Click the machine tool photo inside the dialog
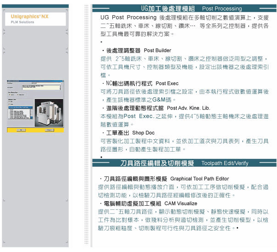This screenshot has height=252, width=277. click(49, 113)
